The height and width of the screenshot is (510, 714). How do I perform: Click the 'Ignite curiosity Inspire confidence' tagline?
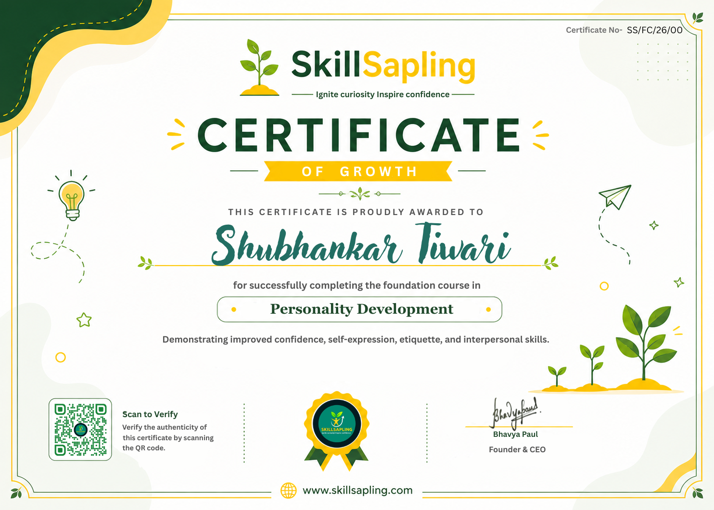[382, 94]
